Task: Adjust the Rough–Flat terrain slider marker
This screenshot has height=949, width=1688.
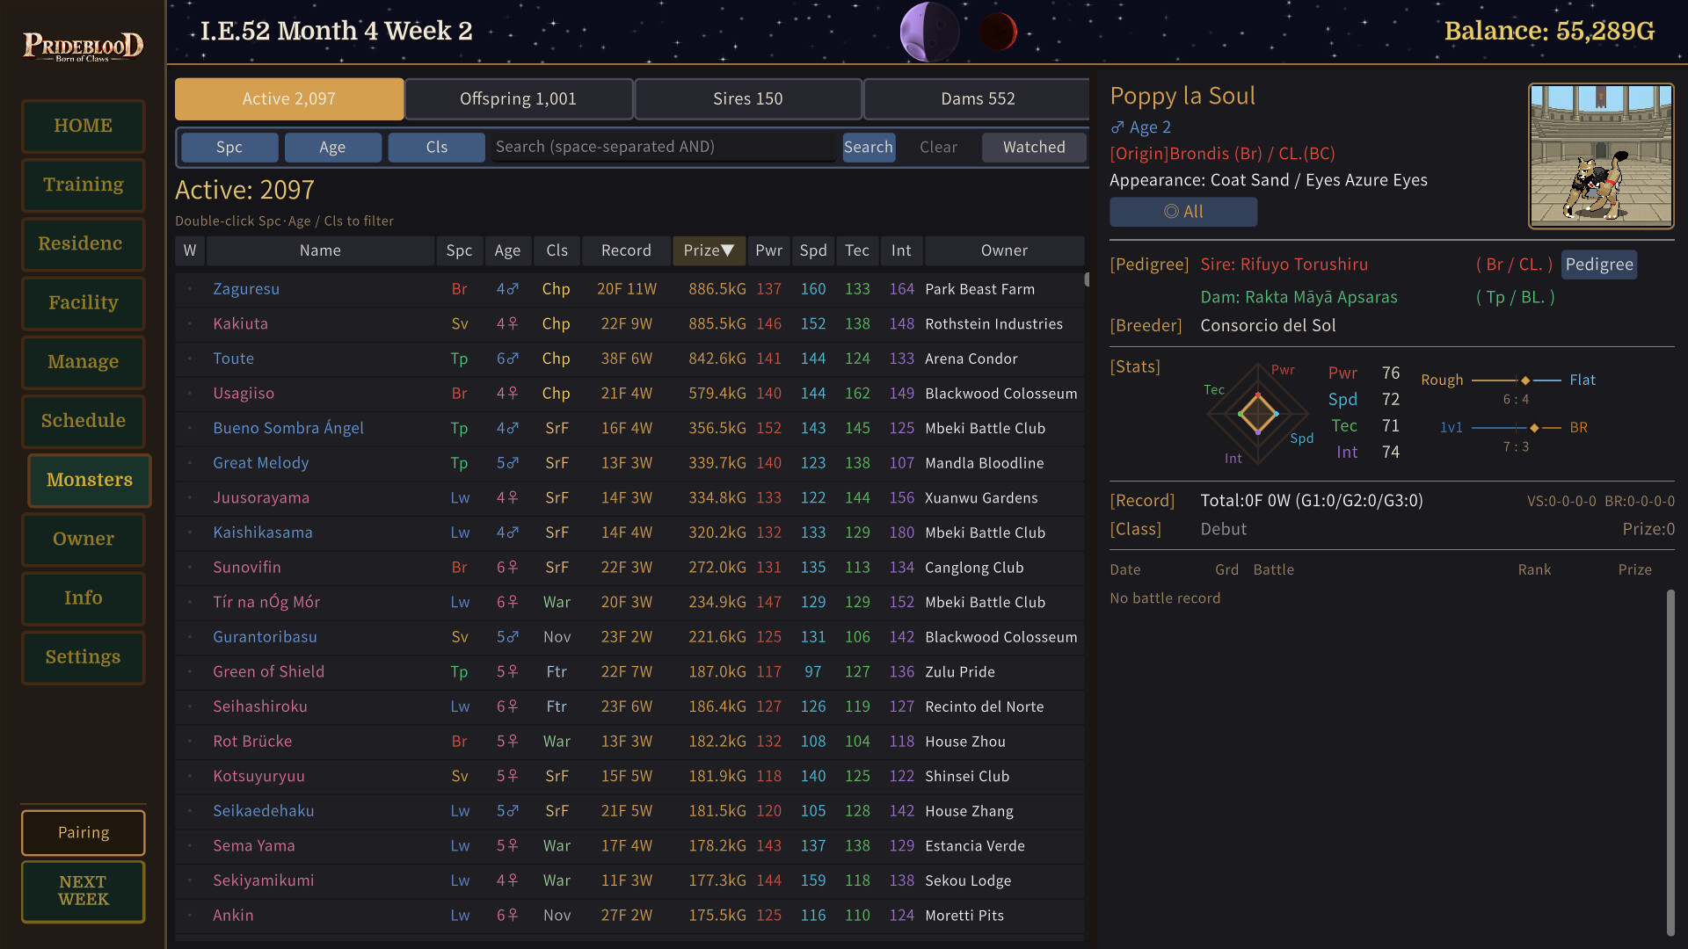Action: 1525,380
